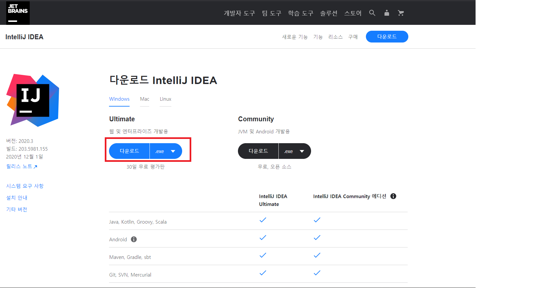Open 릴리스 노트 link
Viewport: 549px width, 288px height.
[22, 166]
